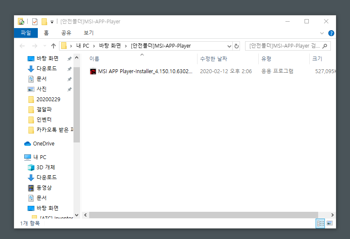The height and width of the screenshot is (239, 350).
Task: Go back with the left arrow
Action: (x=22, y=46)
